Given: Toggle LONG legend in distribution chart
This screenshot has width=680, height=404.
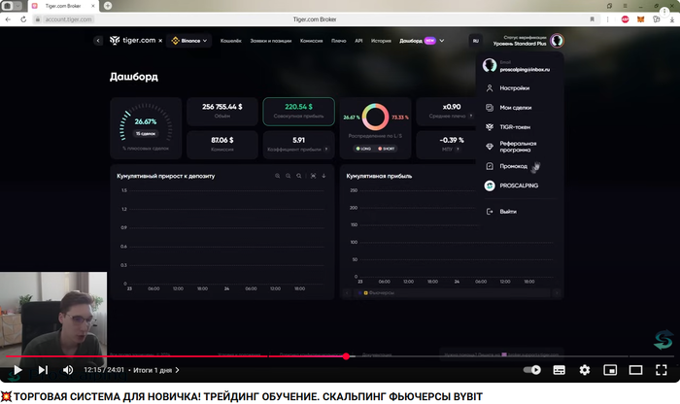Looking at the screenshot, I should pos(363,149).
